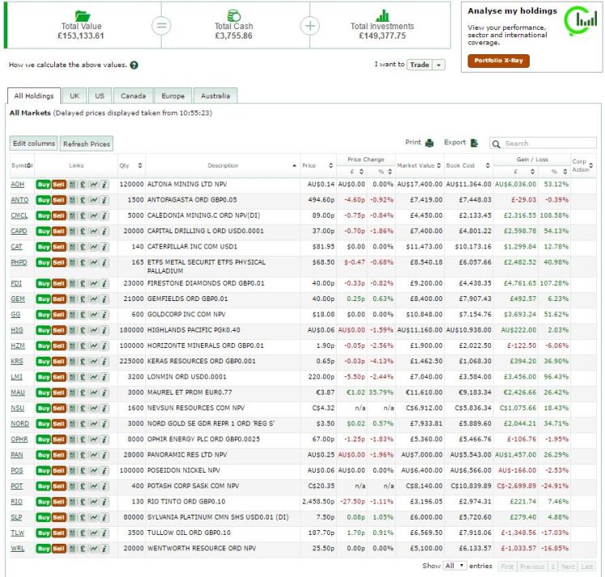The width and height of the screenshot is (605, 577).
Task: Open the chart icon for ALTONA MINING
Action: pos(93,185)
